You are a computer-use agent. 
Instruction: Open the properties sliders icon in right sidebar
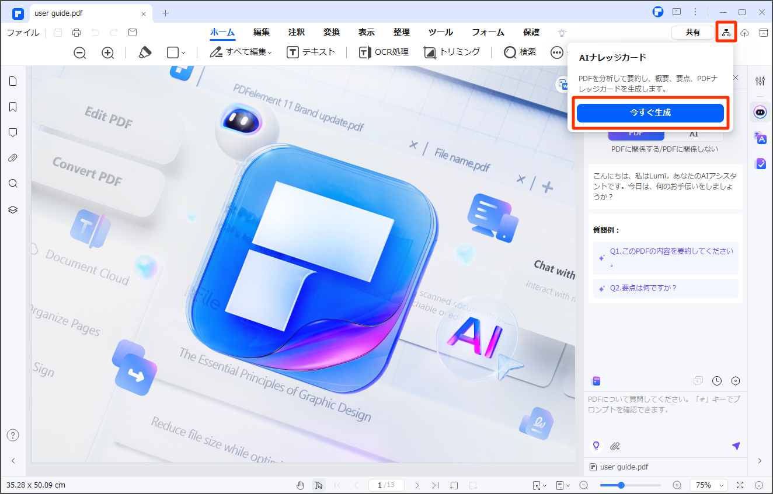[760, 81]
